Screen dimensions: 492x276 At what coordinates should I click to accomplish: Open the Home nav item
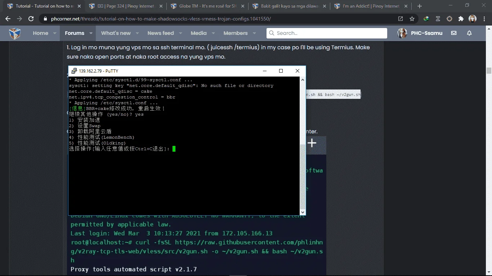(40, 33)
